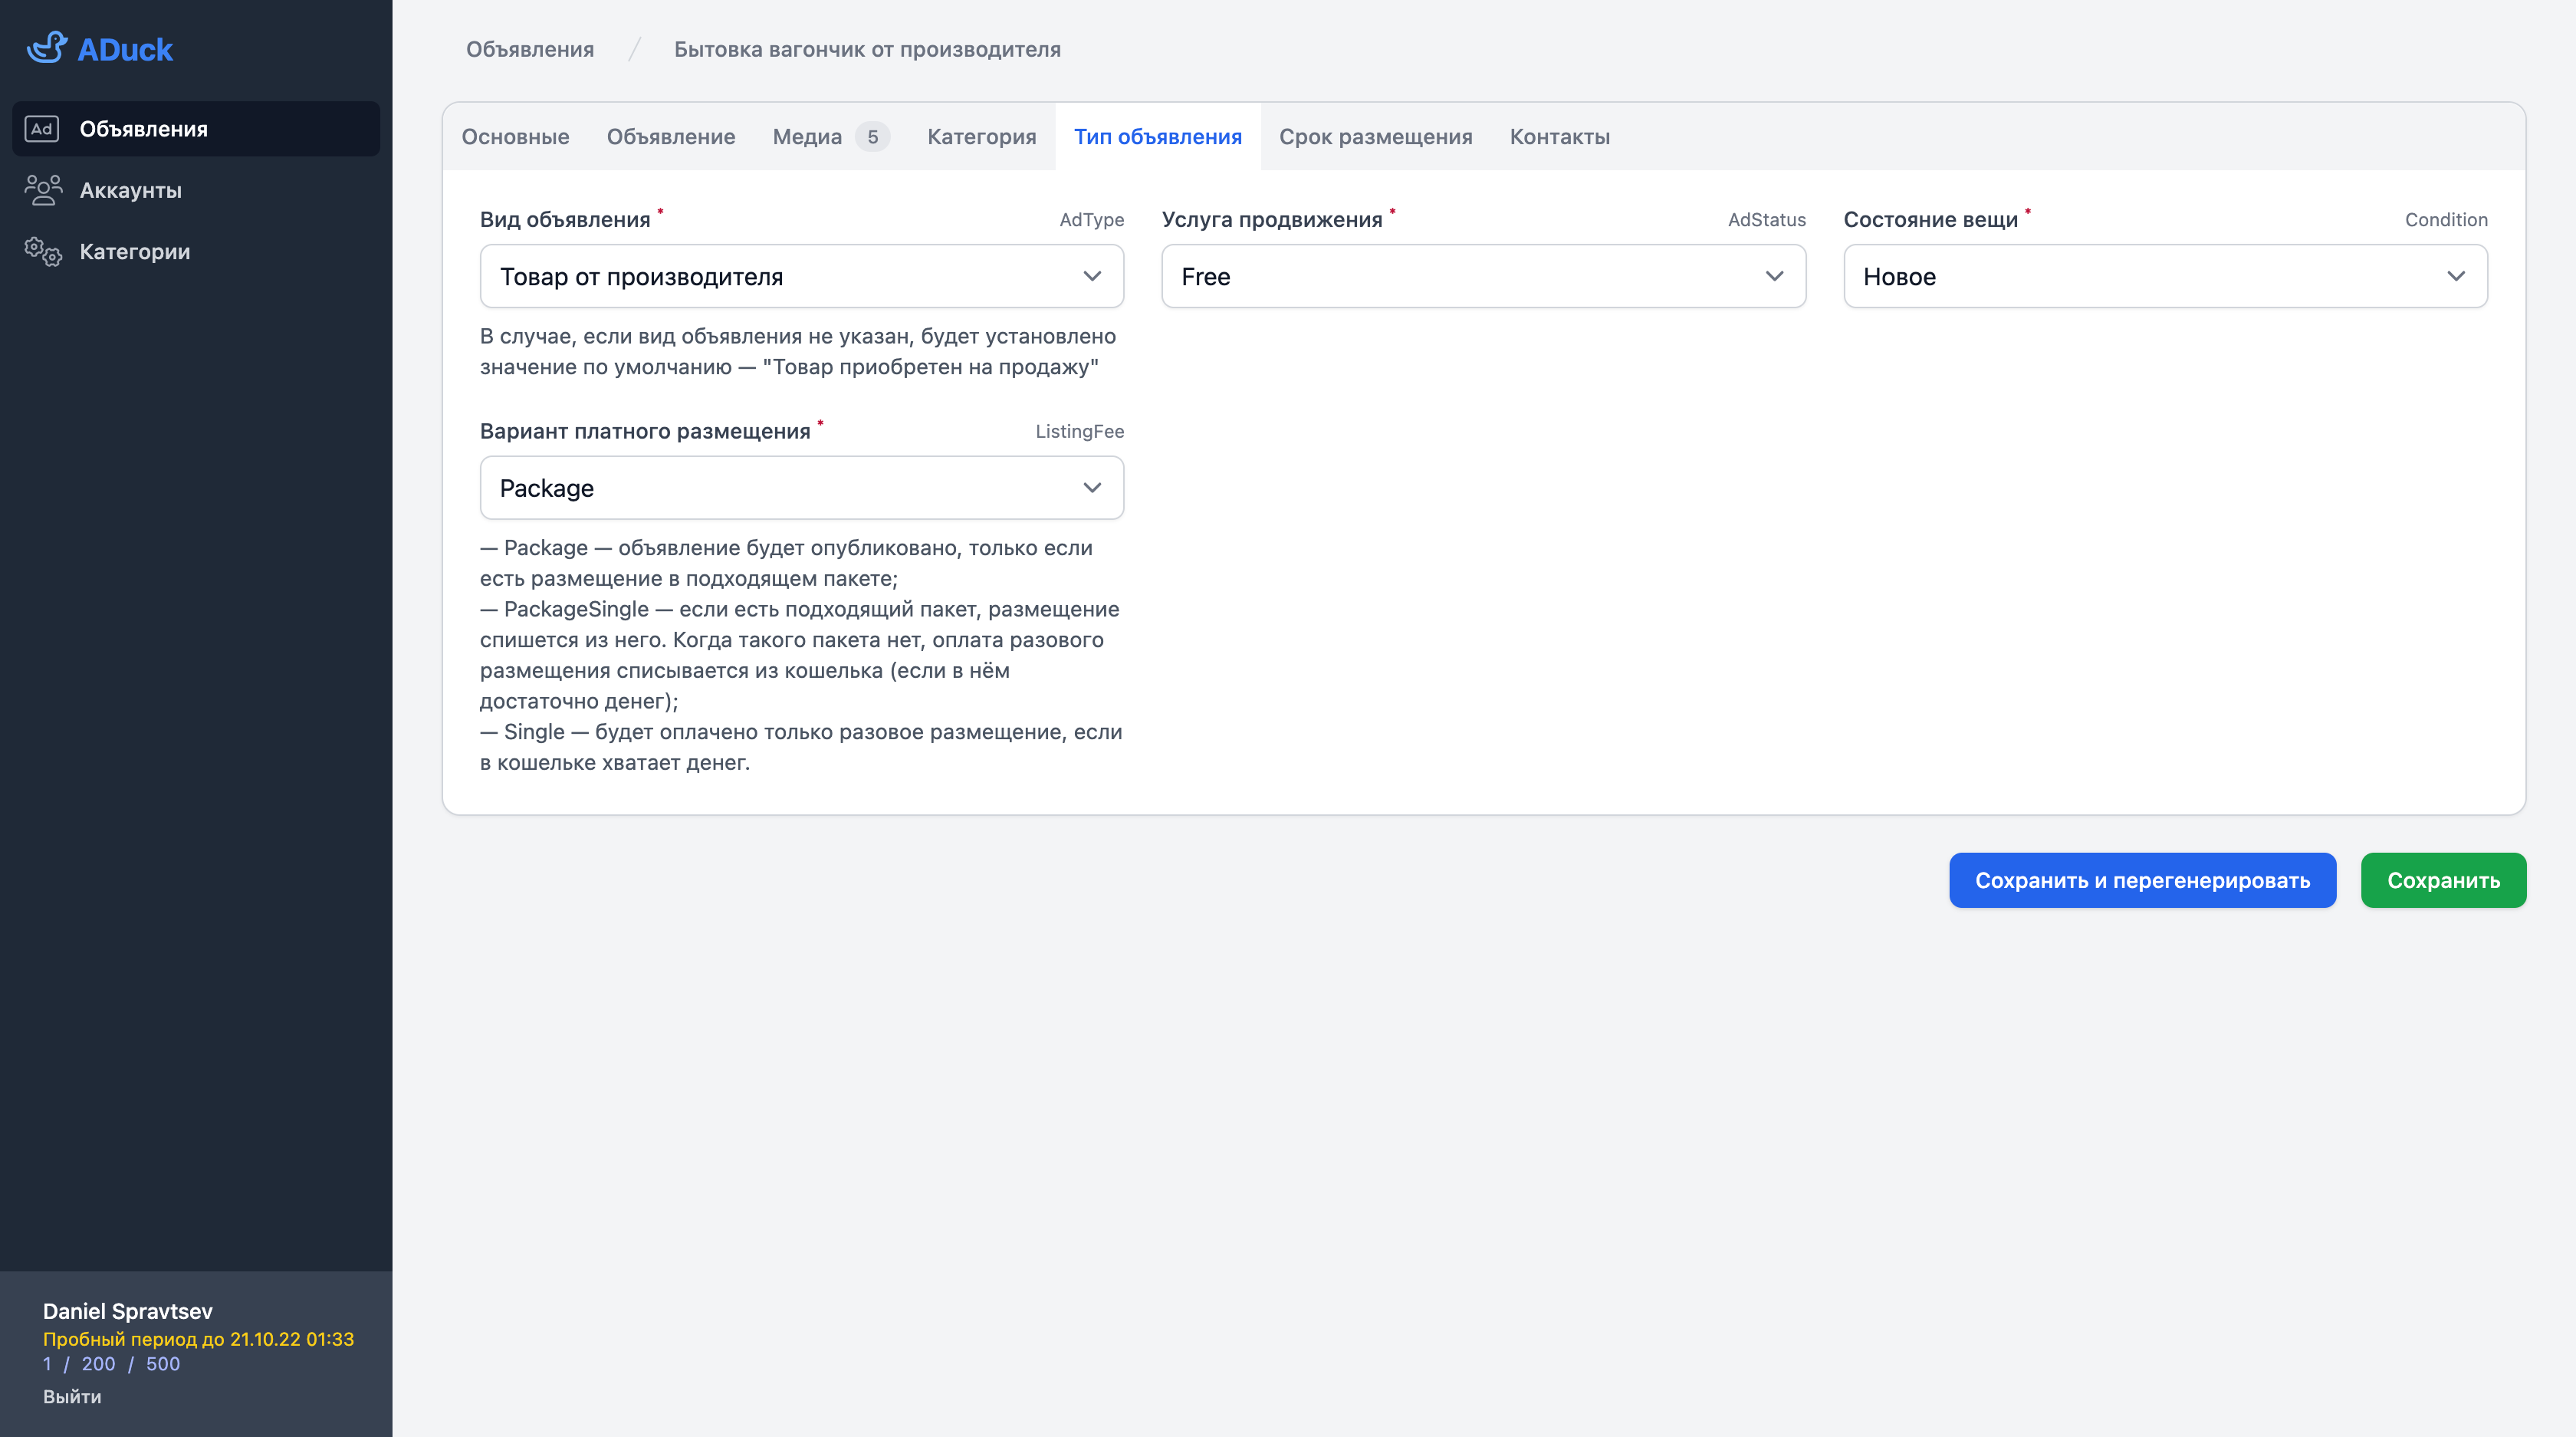Click Выйти to log out
Screen dimensions: 2576x1437
[71, 1396]
